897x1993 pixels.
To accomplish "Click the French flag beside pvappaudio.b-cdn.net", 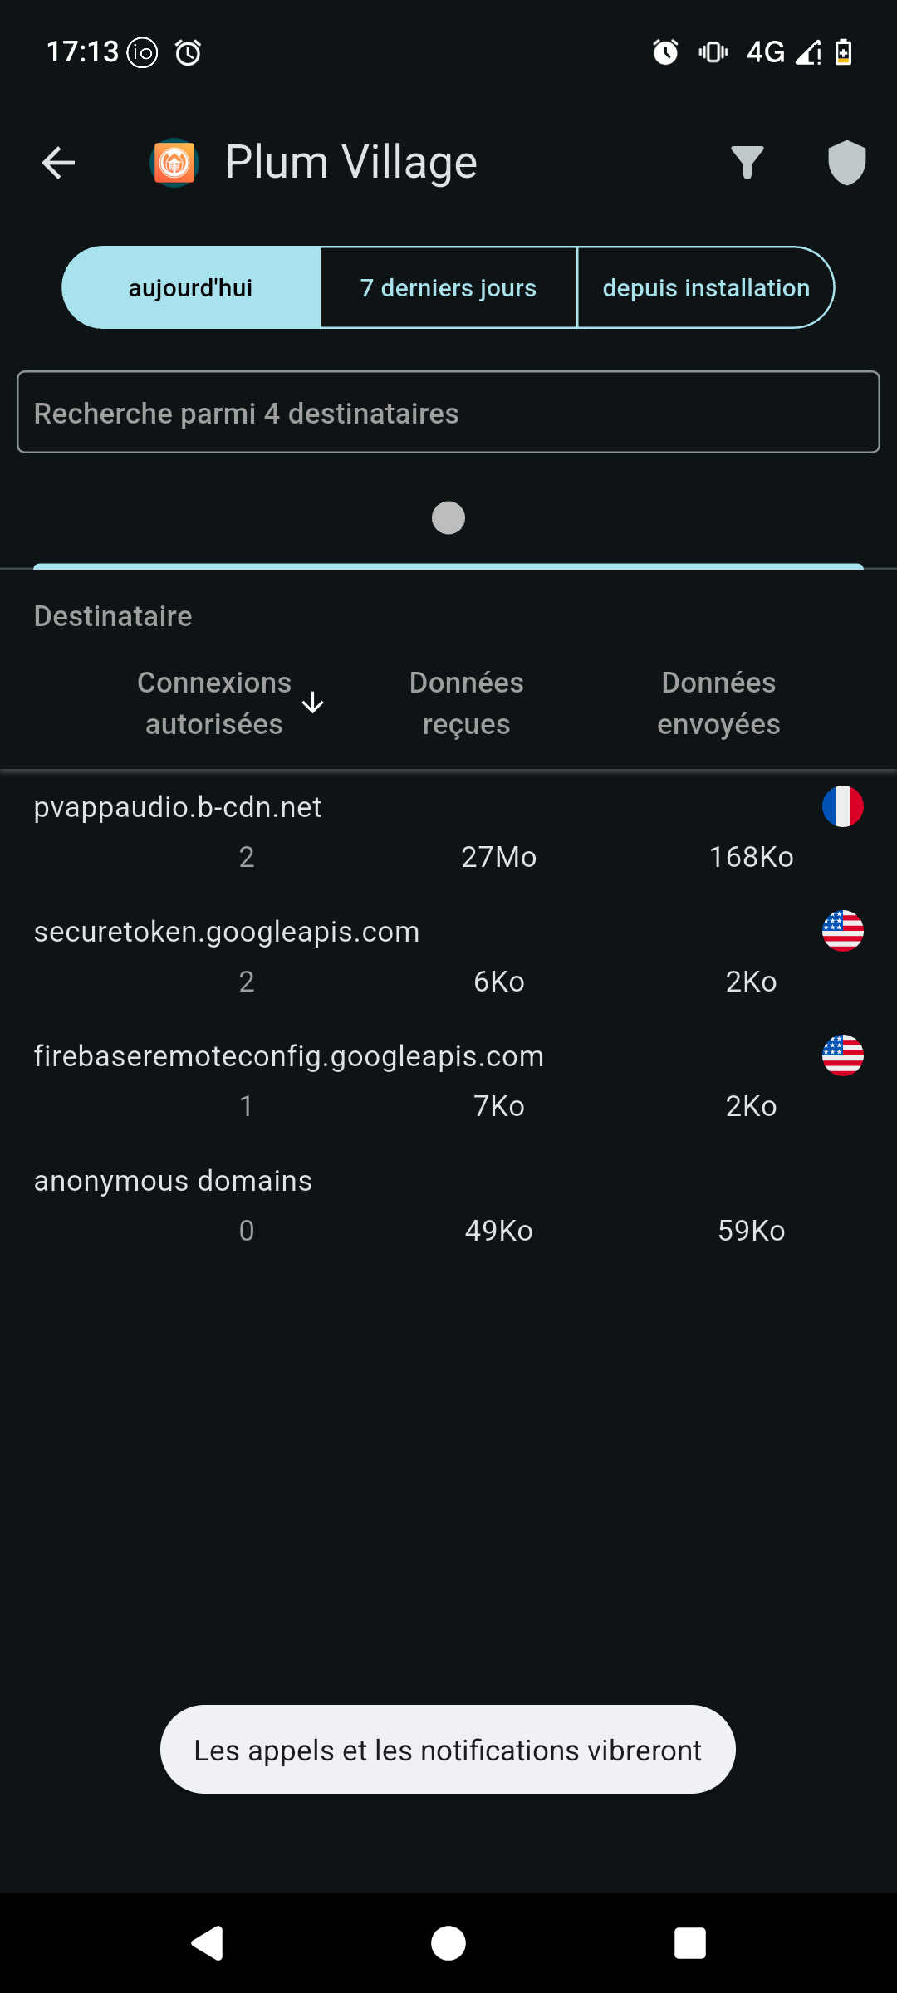I will [842, 806].
